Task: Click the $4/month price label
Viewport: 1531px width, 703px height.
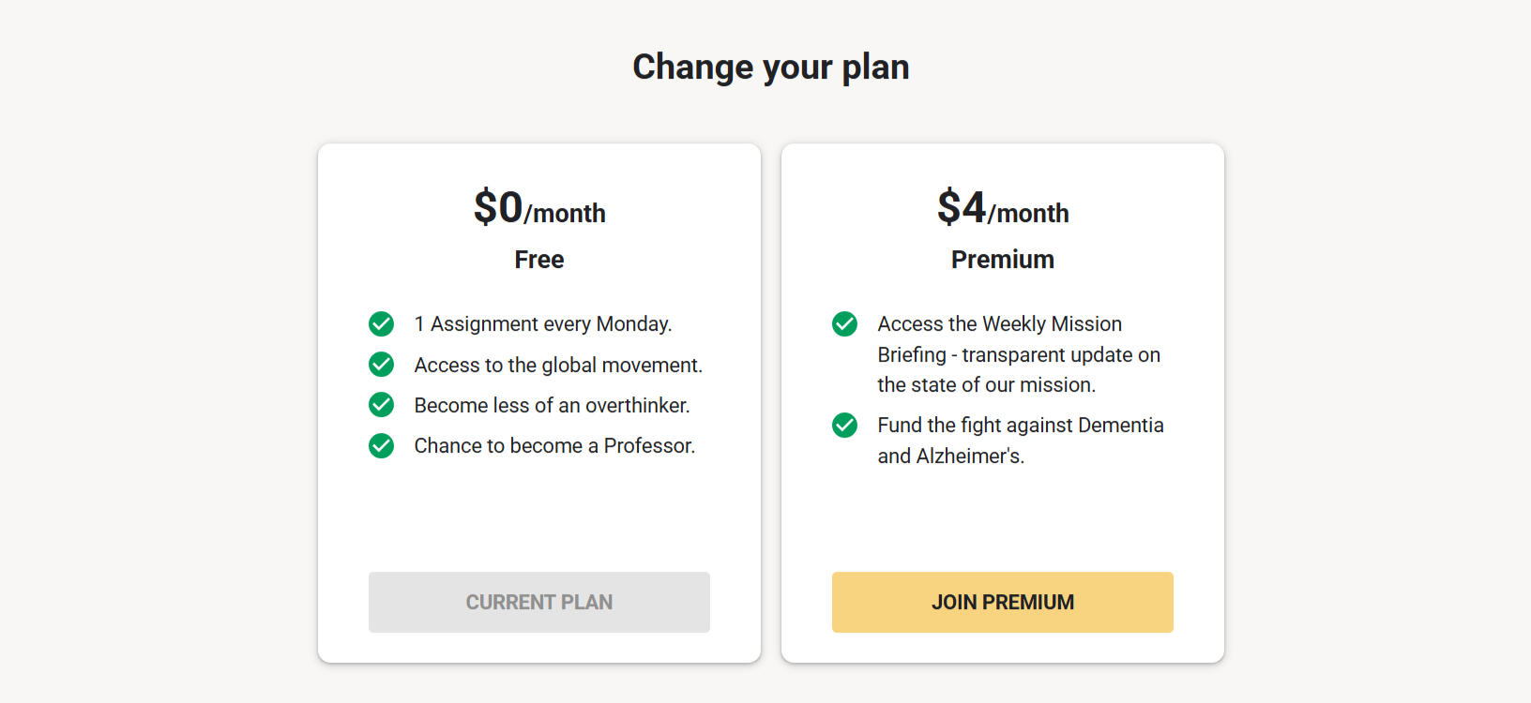Action: tap(1002, 208)
